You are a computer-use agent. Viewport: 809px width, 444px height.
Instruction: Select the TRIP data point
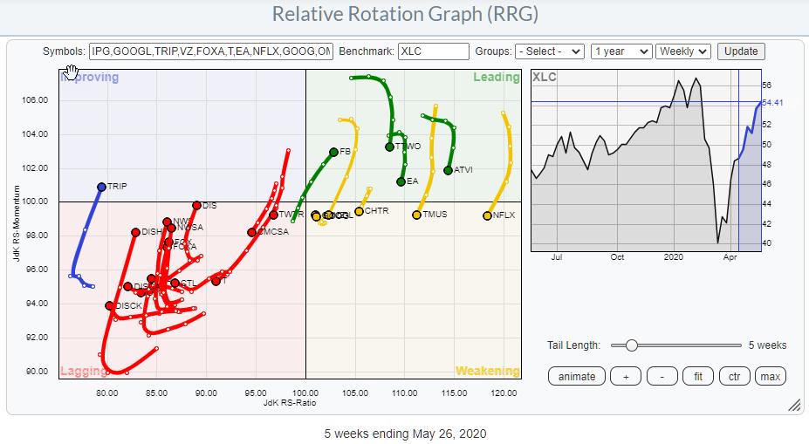click(x=102, y=187)
